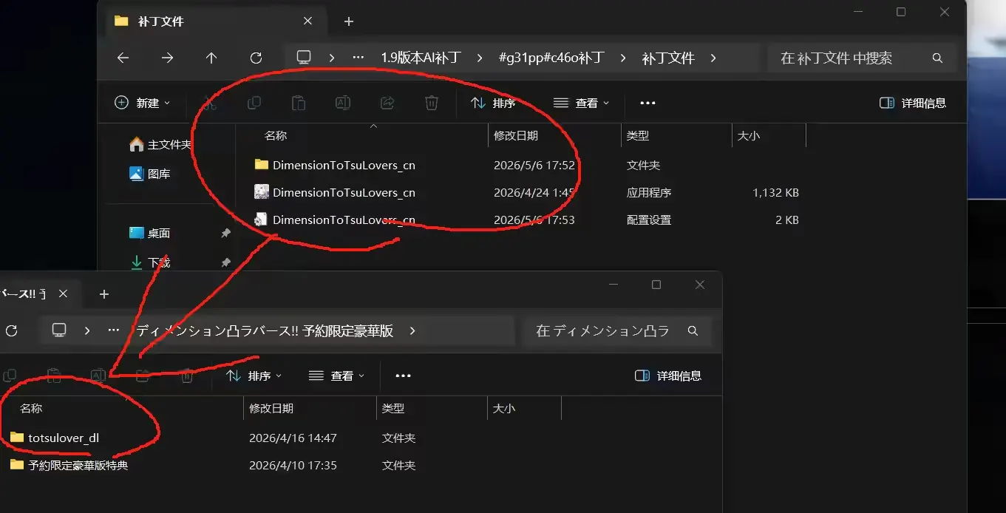The width and height of the screenshot is (1006, 513).
Task: Maximize the ディメンション凸ラバース window
Action: tap(656, 285)
